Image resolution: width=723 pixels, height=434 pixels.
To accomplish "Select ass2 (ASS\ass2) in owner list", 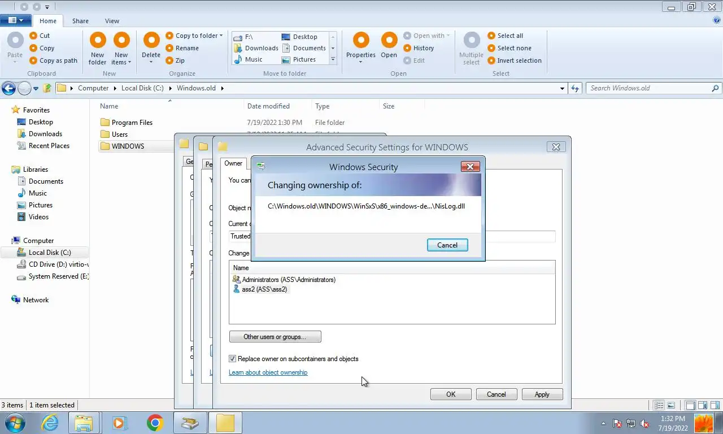I will pos(260,289).
